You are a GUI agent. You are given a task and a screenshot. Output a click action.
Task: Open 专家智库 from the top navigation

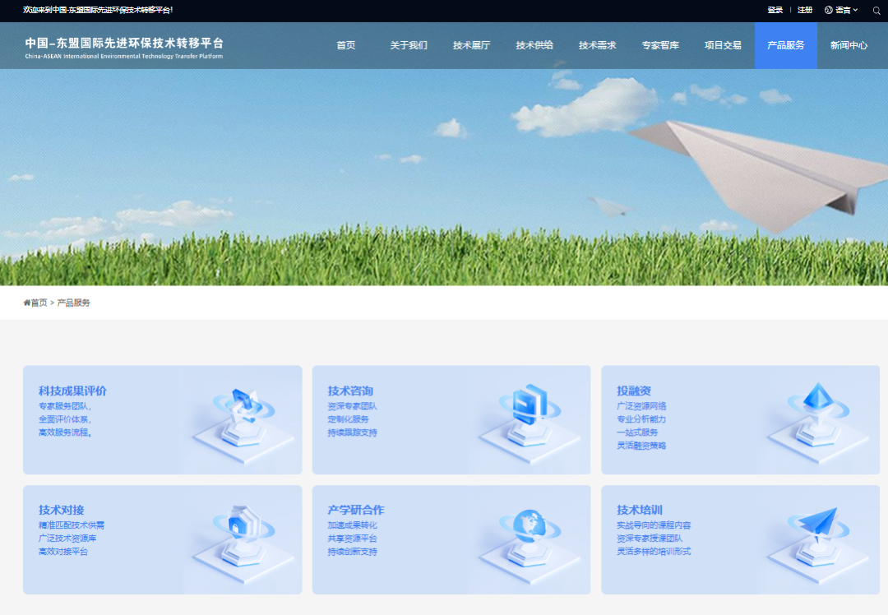(x=660, y=46)
